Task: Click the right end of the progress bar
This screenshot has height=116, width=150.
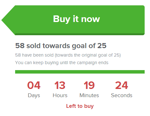Action: point(143,72)
